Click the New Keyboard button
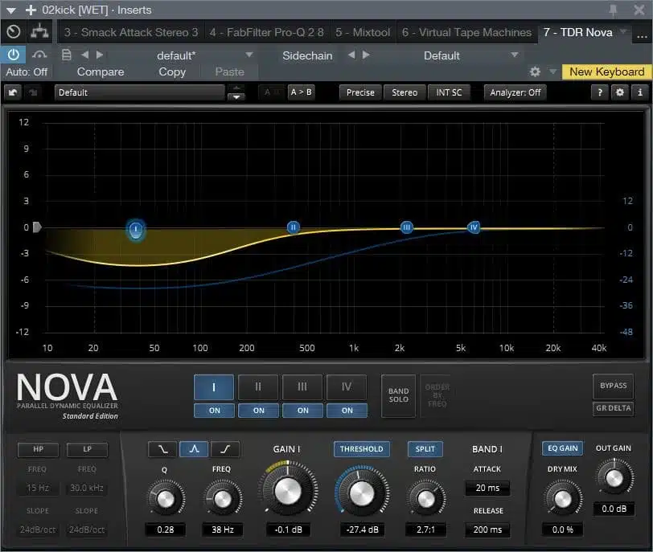Viewport: 653px width, 552px height. tap(607, 72)
